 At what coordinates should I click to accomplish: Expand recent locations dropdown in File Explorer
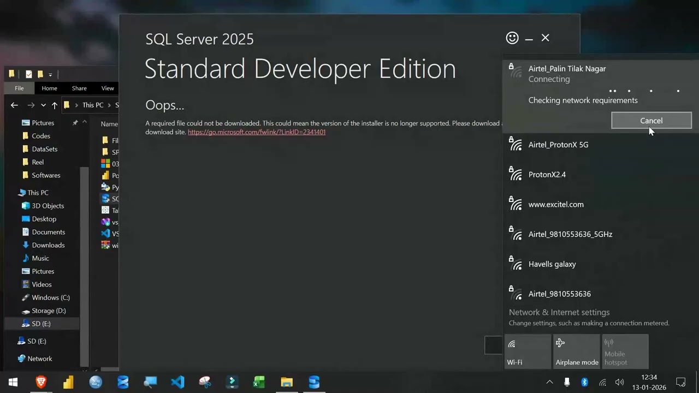click(x=43, y=105)
